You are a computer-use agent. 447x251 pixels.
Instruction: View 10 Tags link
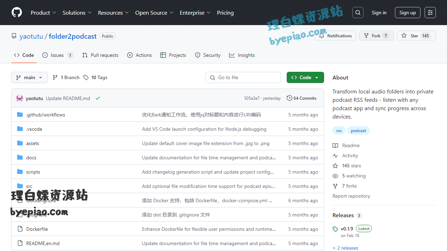pos(95,77)
